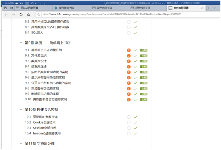Image resolution: width=221 pixels, height=150 pixels.
Task: Open a new browser tab
Action: (x=208, y=8)
